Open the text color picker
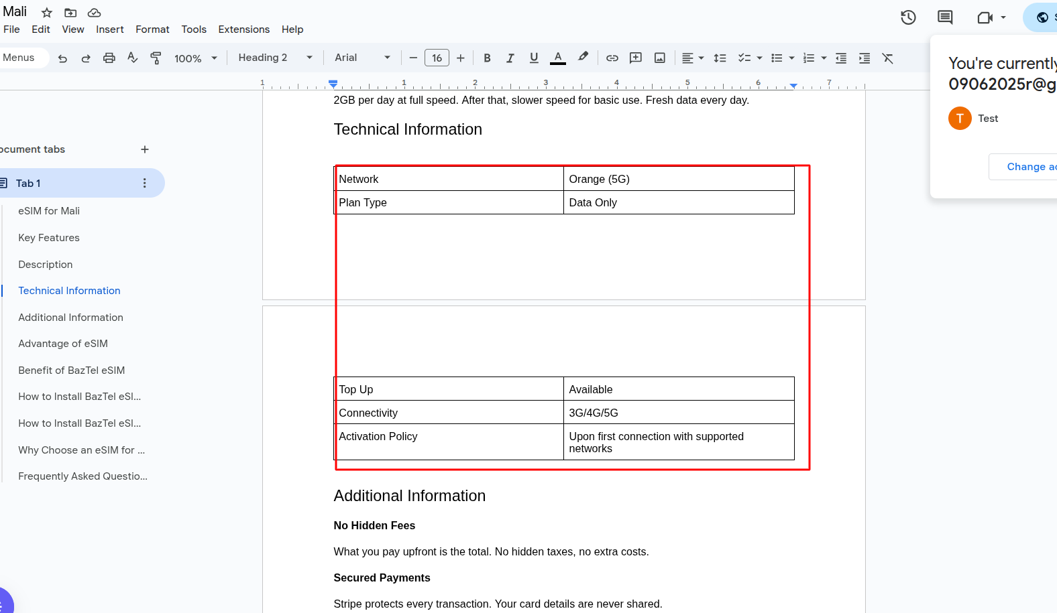The width and height of the screenshot is (1057, 613). tap(557, 58)
